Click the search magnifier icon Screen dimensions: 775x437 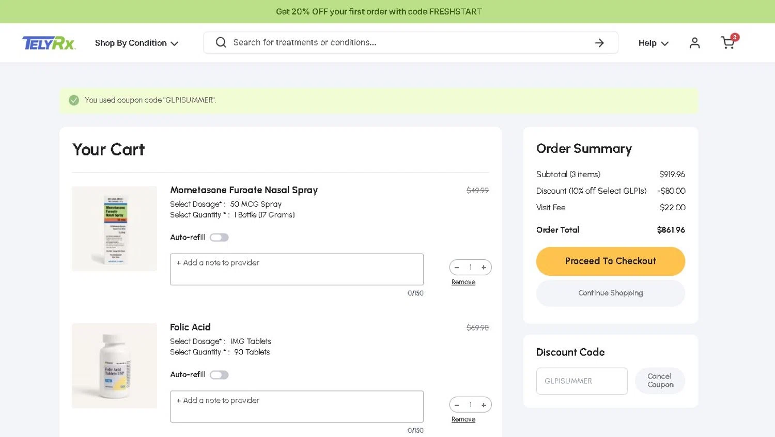coord(221,42)
